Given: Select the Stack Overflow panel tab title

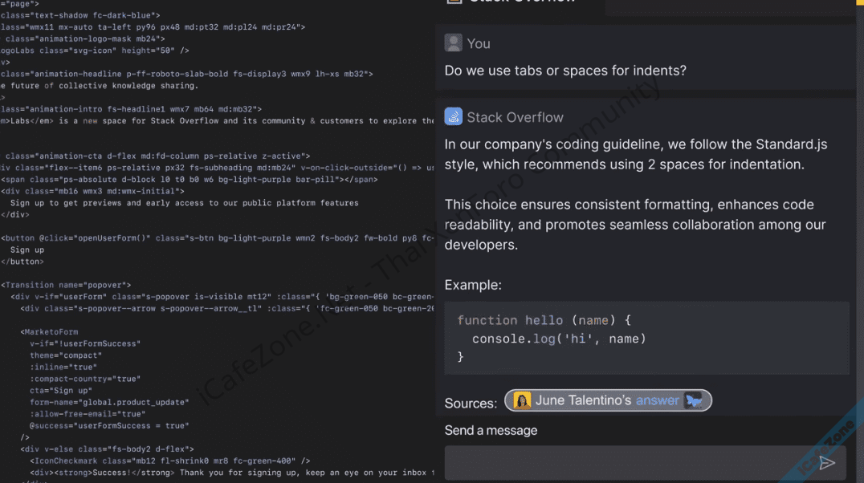Looking at the screenshot, I should [522, 2].
